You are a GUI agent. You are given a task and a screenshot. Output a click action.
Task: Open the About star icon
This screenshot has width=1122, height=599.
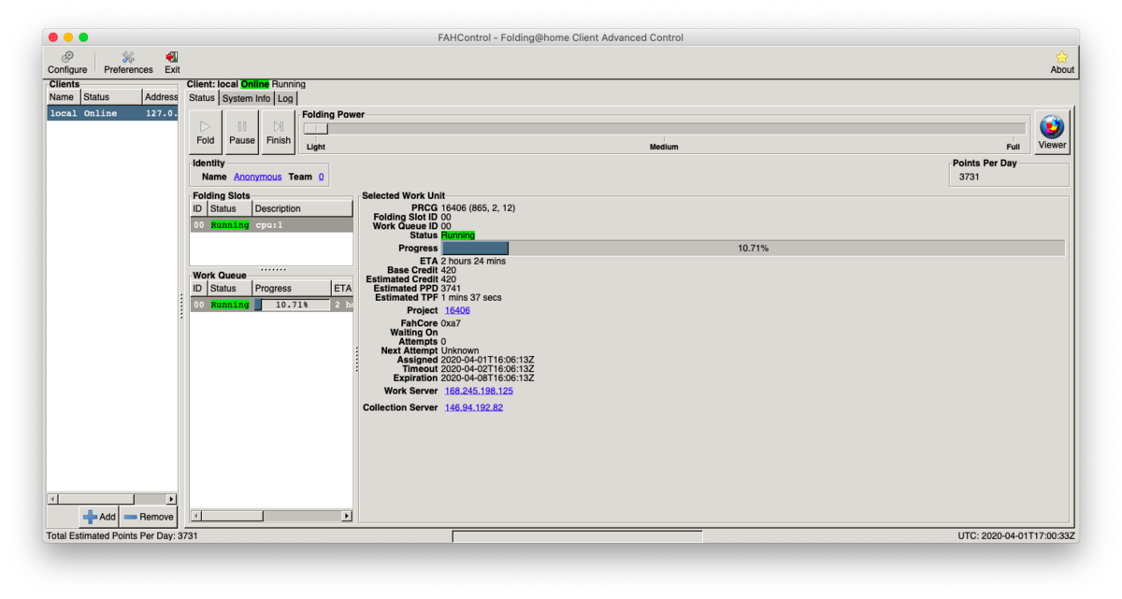point(1062,63)
